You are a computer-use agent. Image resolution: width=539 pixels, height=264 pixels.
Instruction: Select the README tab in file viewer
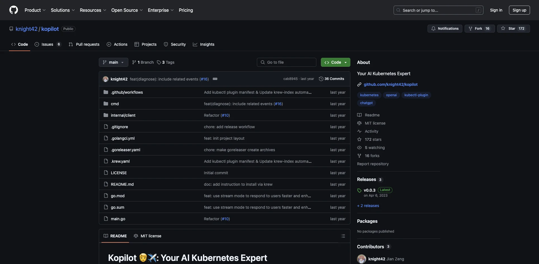tap(115, 236)
